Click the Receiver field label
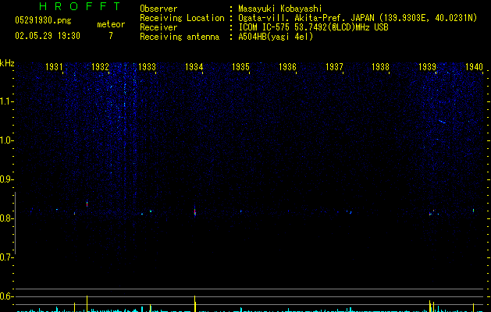491x312 pixels. coord(158,27)
